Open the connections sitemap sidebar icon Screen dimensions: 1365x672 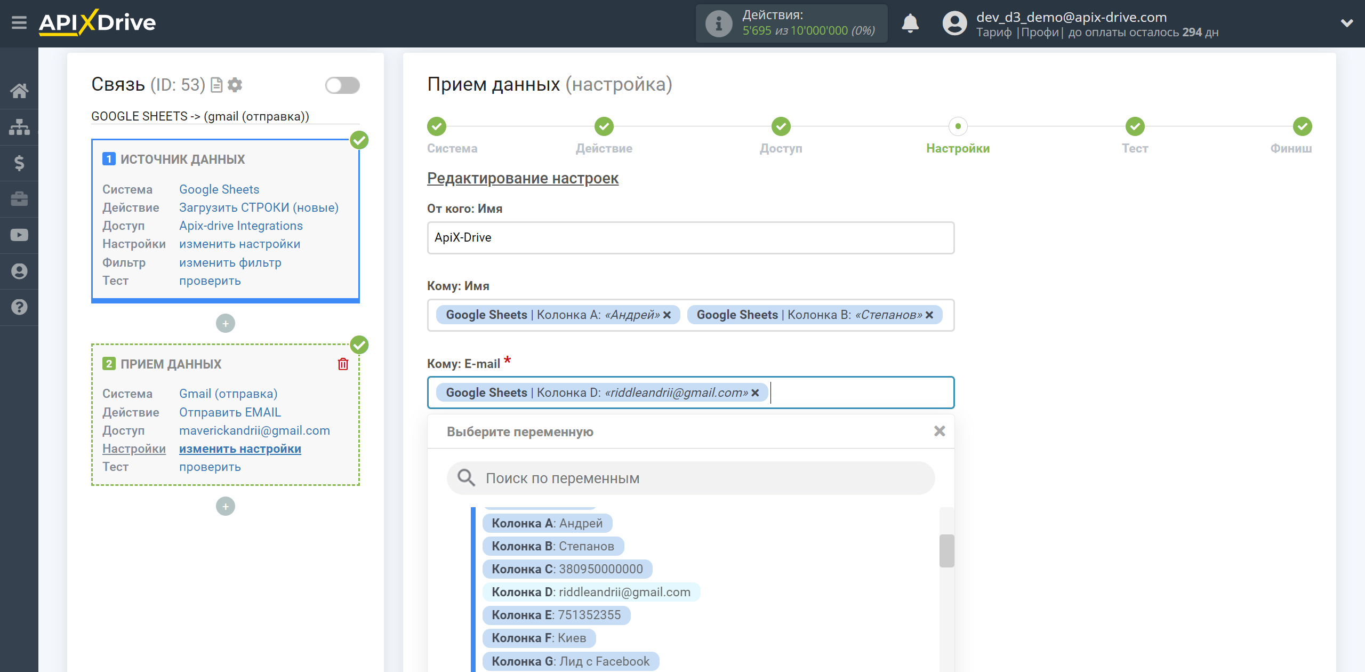pyautogui.click(x=19, y=127)
